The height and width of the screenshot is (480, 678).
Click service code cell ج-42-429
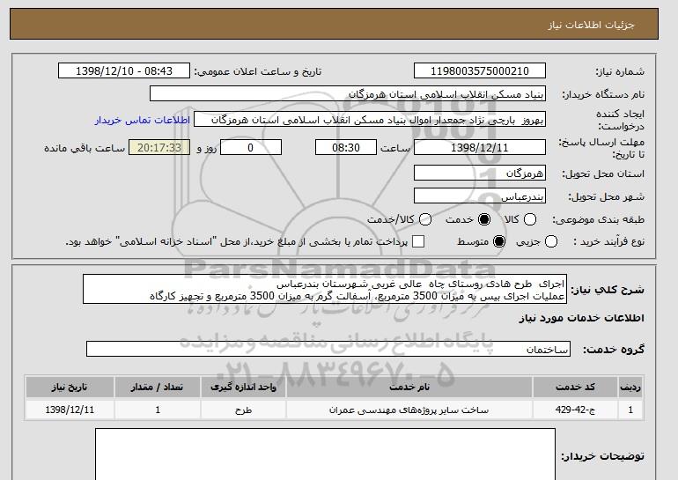coord(575,410)
